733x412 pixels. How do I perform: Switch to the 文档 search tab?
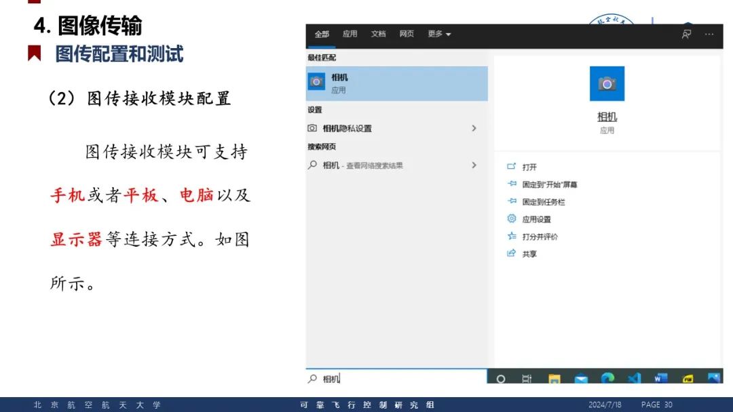pyautogui.click(x=378, y=34)
